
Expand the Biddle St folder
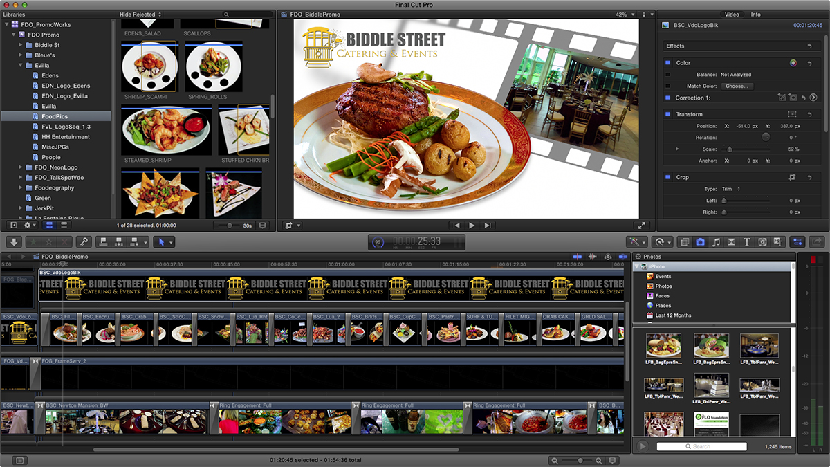(x=21, y=45)
